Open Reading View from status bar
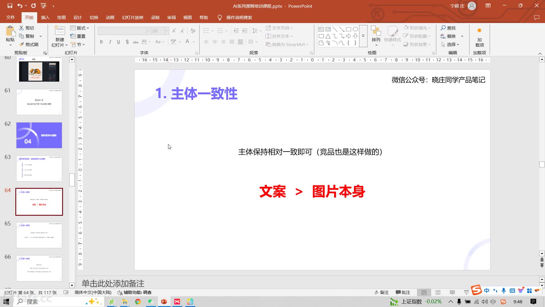545x307 pixels. pos(452,293)
